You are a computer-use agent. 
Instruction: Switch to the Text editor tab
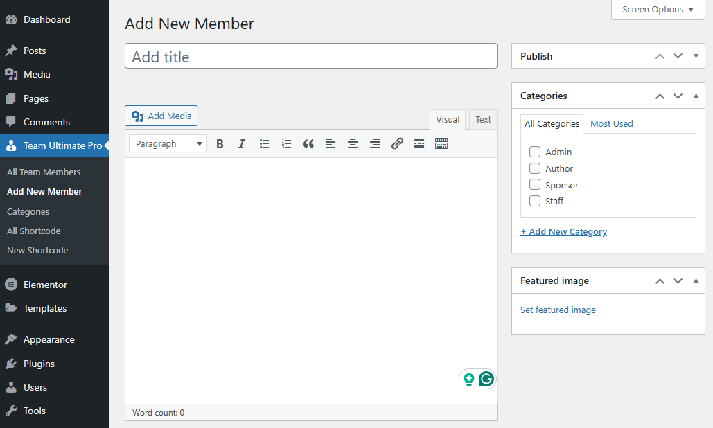click(x=483, y=120)
